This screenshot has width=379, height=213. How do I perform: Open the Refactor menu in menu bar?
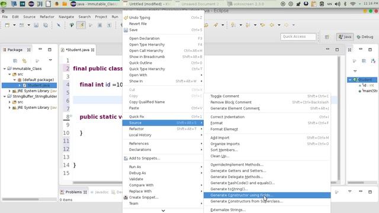point(47,17)
